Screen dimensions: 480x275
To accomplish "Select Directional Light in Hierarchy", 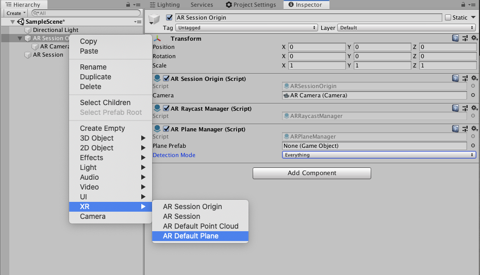I will coord(55,30).
